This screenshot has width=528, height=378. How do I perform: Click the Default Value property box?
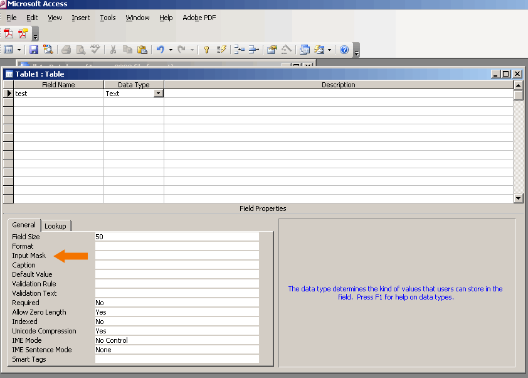click(x=177, y=274)
